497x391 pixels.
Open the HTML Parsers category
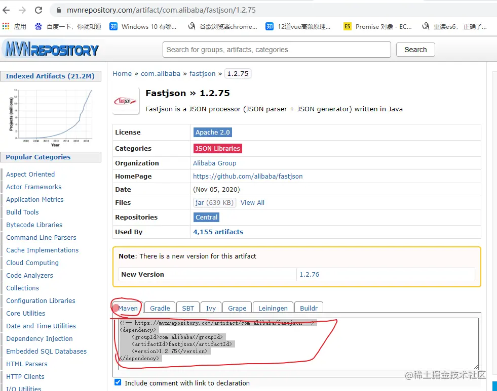[x=27, y=364]
